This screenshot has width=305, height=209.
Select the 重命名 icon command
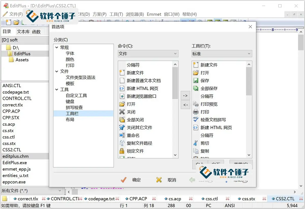(x=122, y=135)
